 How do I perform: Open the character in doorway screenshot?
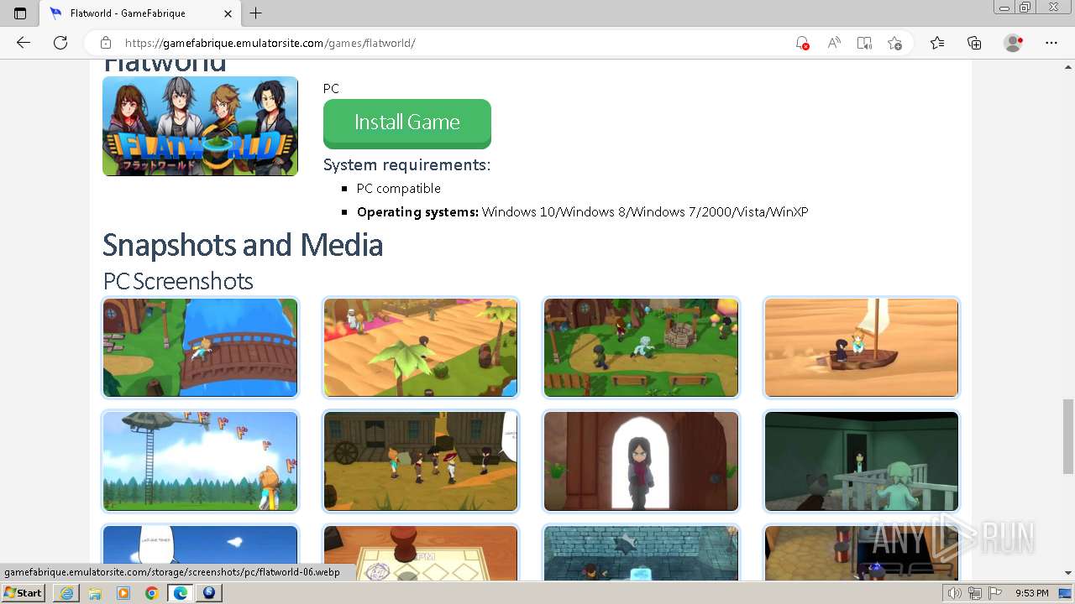click(641, 461)
